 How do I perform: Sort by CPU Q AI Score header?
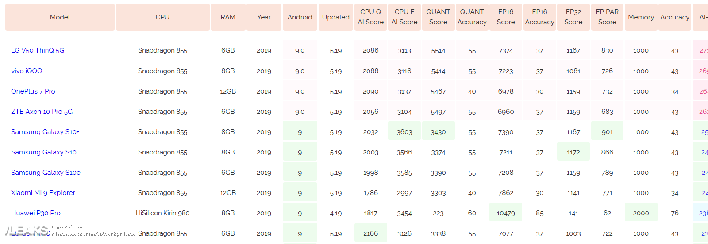(371, 17)
